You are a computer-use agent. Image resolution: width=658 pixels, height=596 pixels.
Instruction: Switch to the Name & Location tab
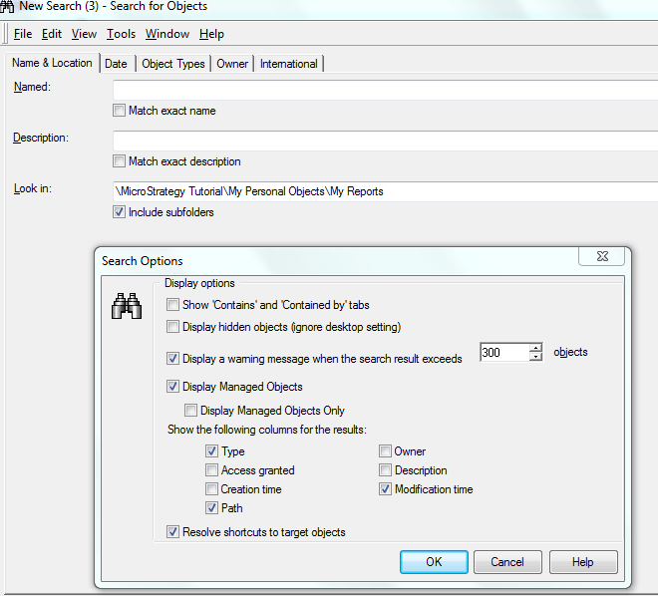(52, 63)
